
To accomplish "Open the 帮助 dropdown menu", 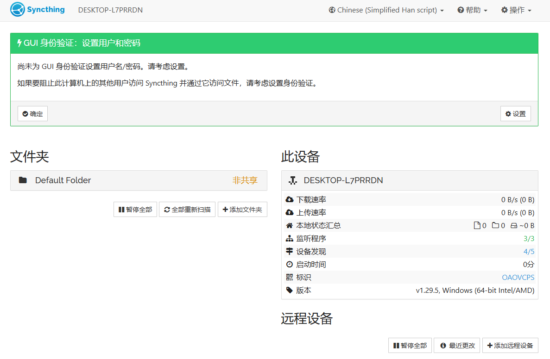I will pyautogui.click(x=472, y=10).
